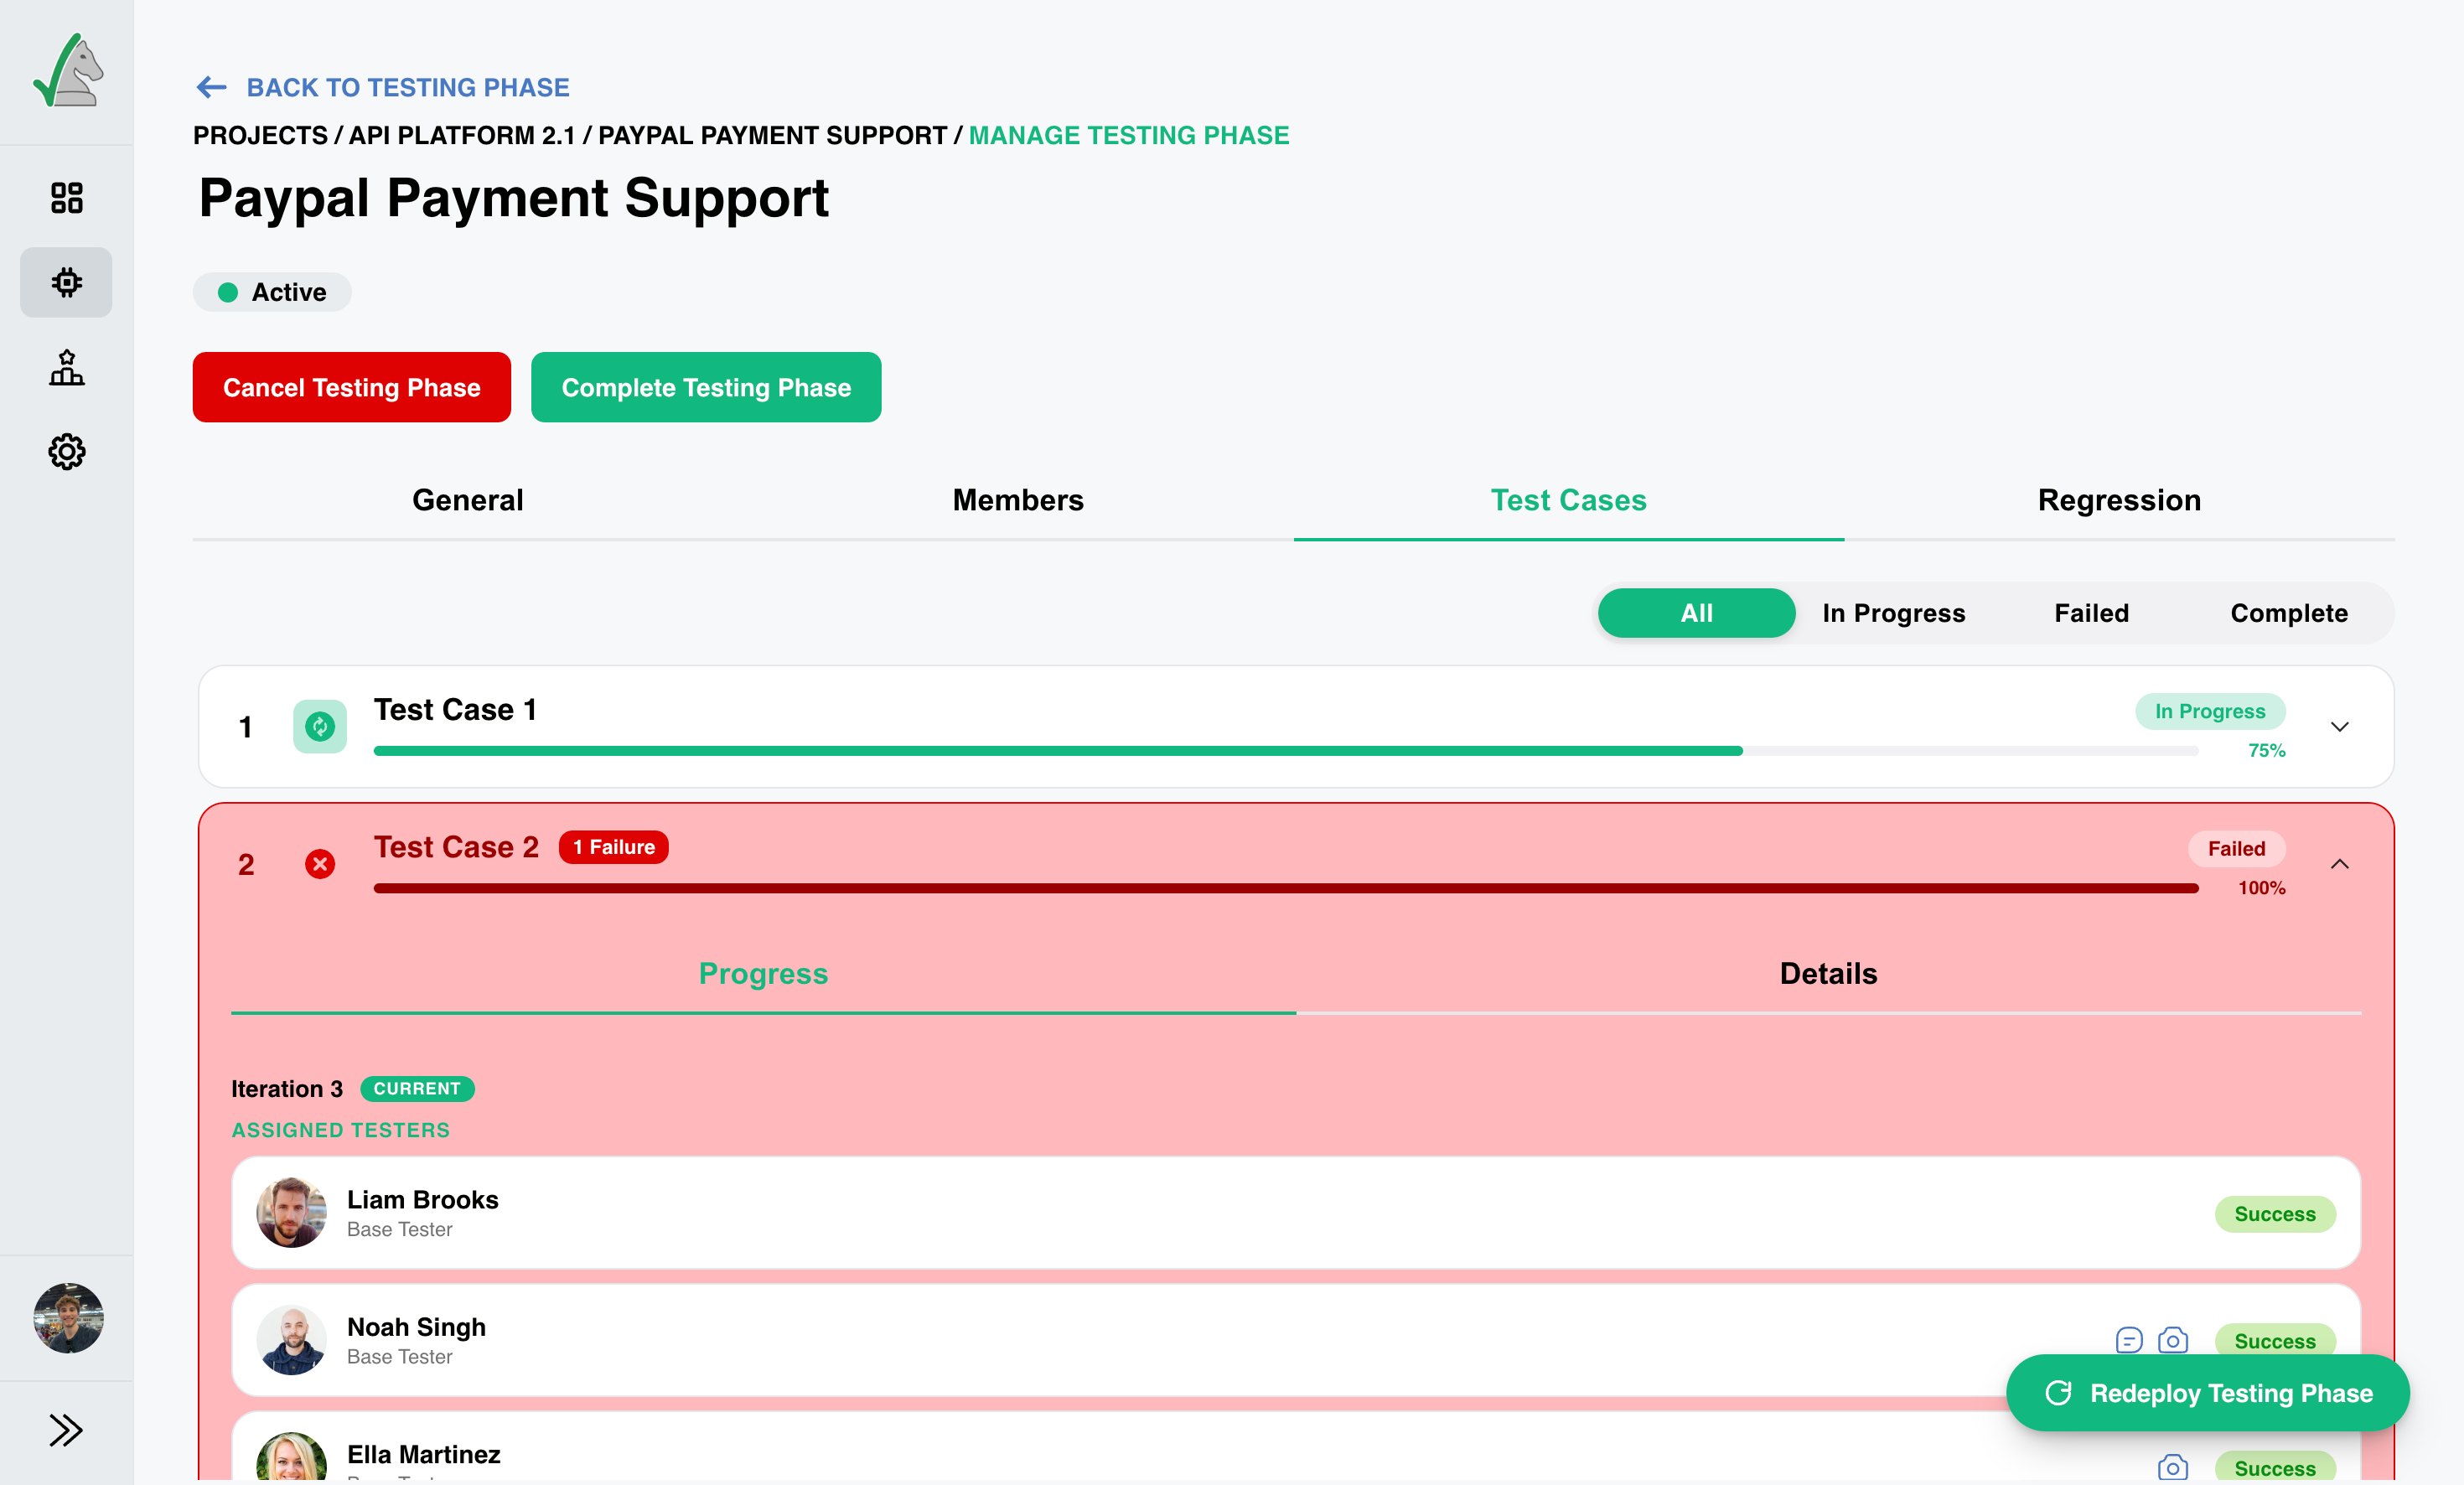Click Complete Testing Phase button
The width and height of the screenshot is (2464, 1485).
click(706, 387)
